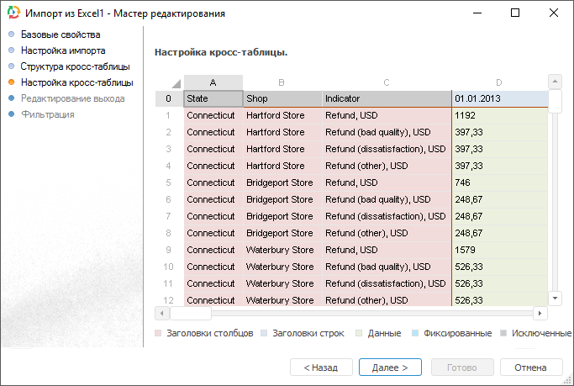
Task: Click the green Data legend swatch
Action: click(358, 334)
